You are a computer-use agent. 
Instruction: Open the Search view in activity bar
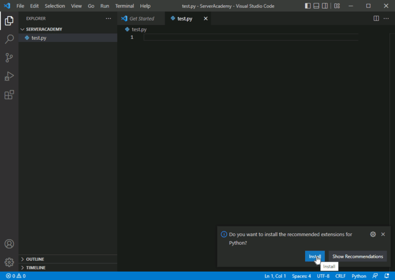(9, 39)
